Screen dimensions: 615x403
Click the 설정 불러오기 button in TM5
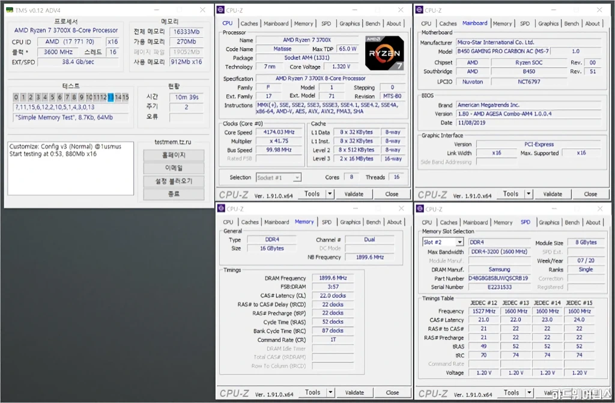click(174, 181)
